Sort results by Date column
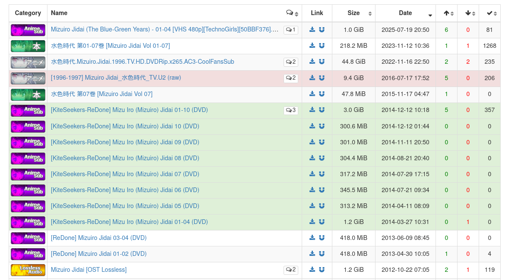 405,13
